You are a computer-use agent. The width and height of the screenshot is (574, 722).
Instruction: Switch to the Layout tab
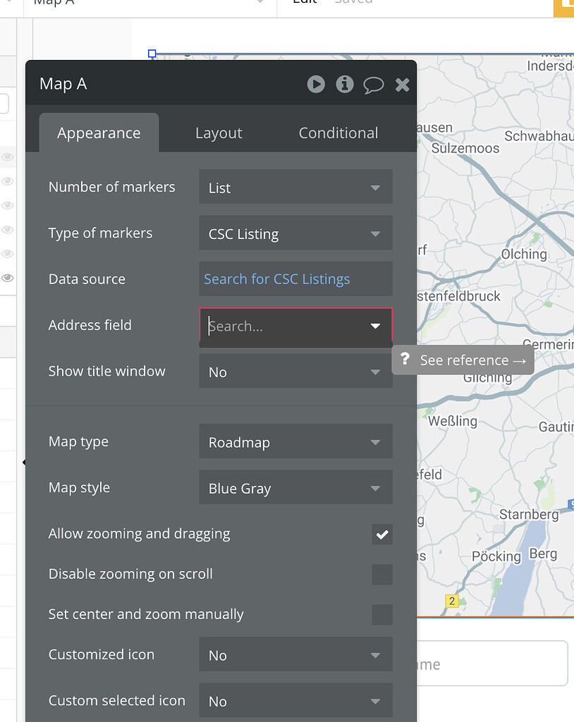pos(219,132)
